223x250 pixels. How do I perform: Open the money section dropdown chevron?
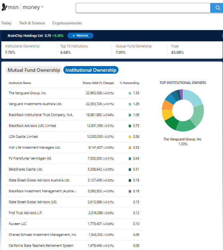(42, 7)
